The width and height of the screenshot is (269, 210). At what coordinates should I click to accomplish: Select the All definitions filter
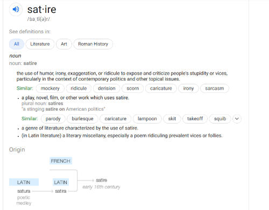coord(17,44)
